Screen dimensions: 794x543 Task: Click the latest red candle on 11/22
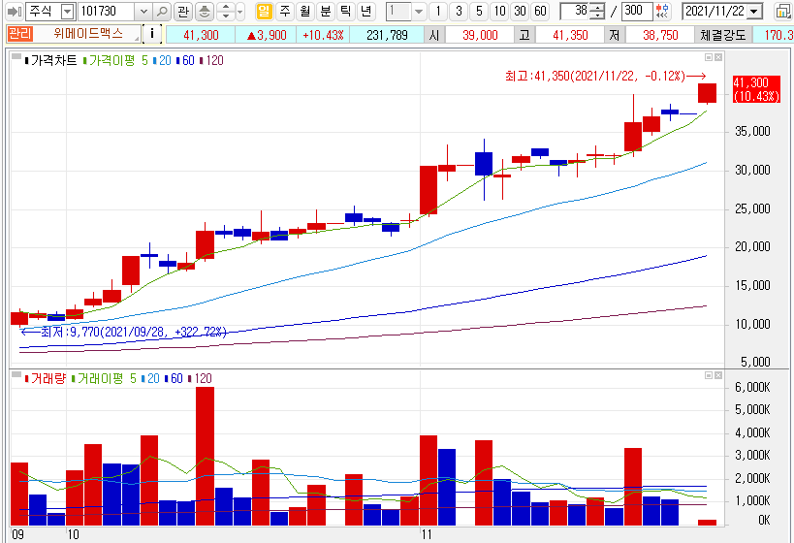click(x=707, y=93)
